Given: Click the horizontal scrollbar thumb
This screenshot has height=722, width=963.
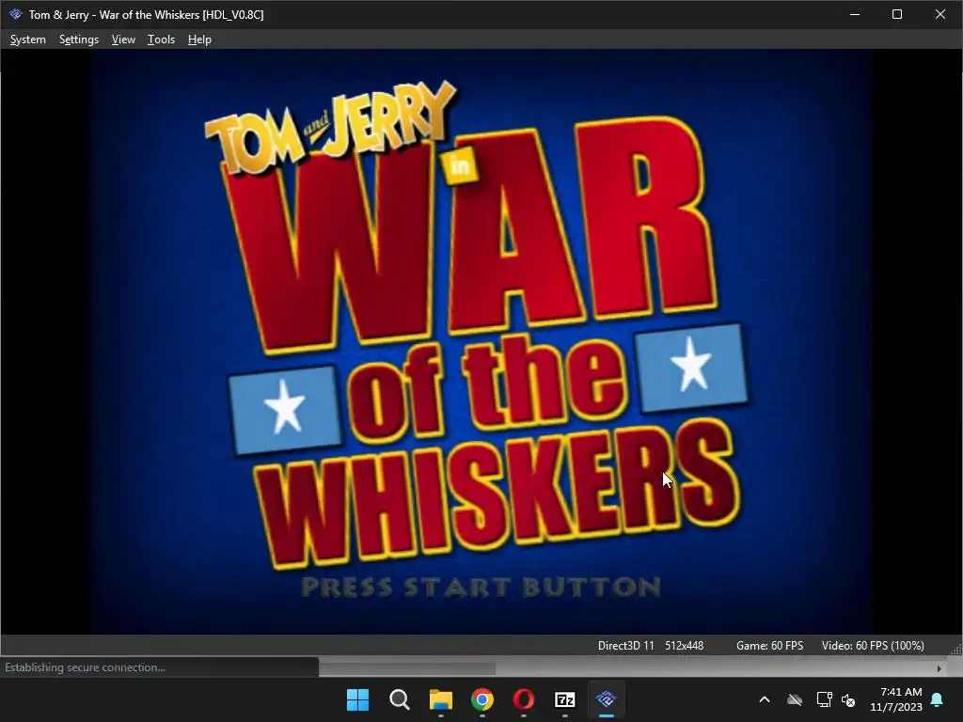Looking at the screenshot, I should click(407, 668).
